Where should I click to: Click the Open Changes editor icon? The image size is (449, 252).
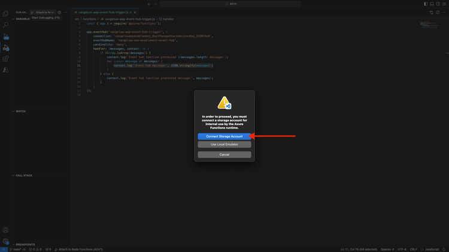click(x=432, y=13)
